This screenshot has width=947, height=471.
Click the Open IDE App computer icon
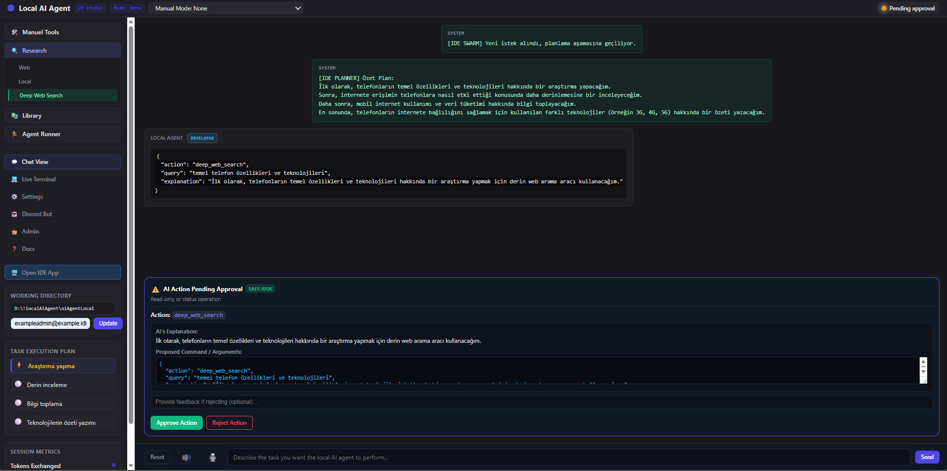tap(14, 273)
